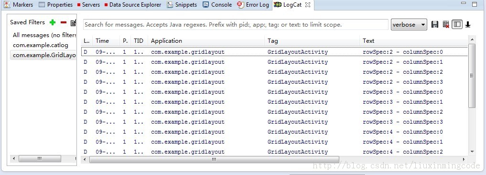Screen dimensions: 486x175
Task: Click the log table scroll down arrow
Action: 472,152
